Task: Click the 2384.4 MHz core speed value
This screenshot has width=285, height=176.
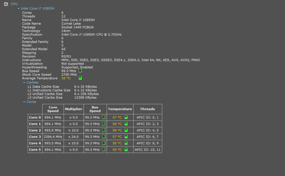Action: 53,137
